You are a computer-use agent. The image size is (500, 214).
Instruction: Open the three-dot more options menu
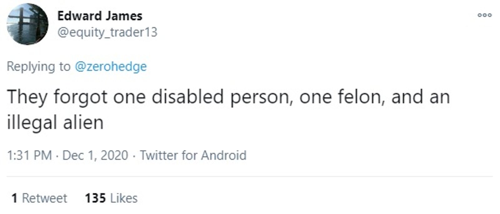tap(485, 15)
